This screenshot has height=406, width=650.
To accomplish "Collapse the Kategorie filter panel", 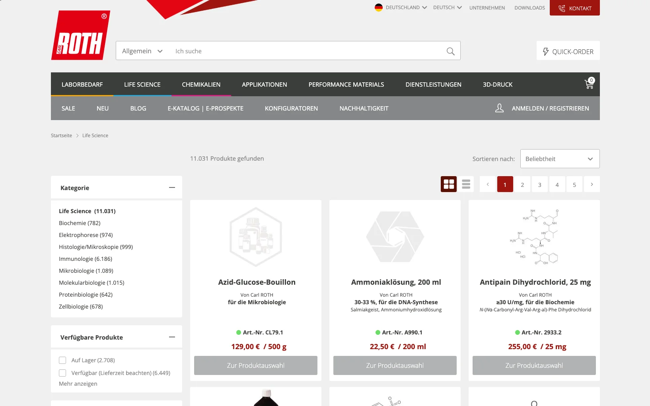I will click(172, 187).
